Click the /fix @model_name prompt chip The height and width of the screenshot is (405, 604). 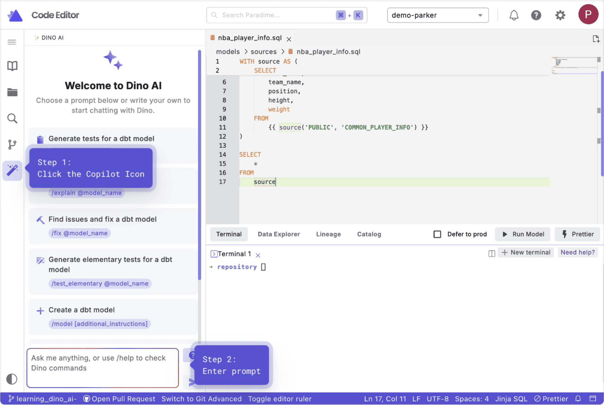[x=79, y=233]
